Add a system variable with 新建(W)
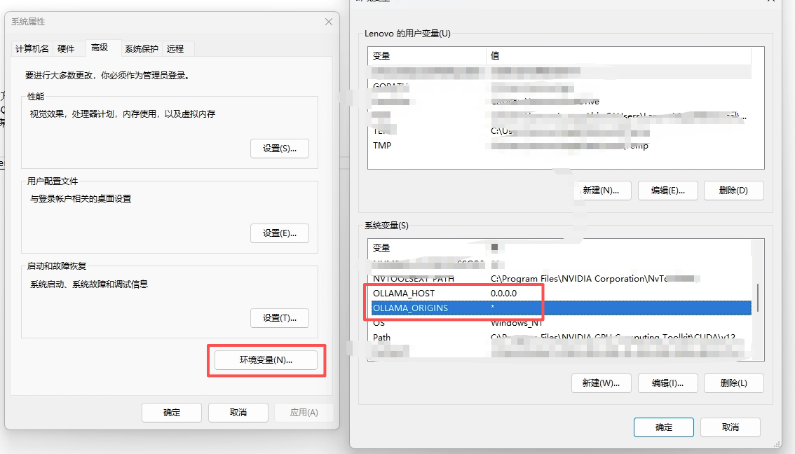795x454 pixels. click(x=602, y=383)
